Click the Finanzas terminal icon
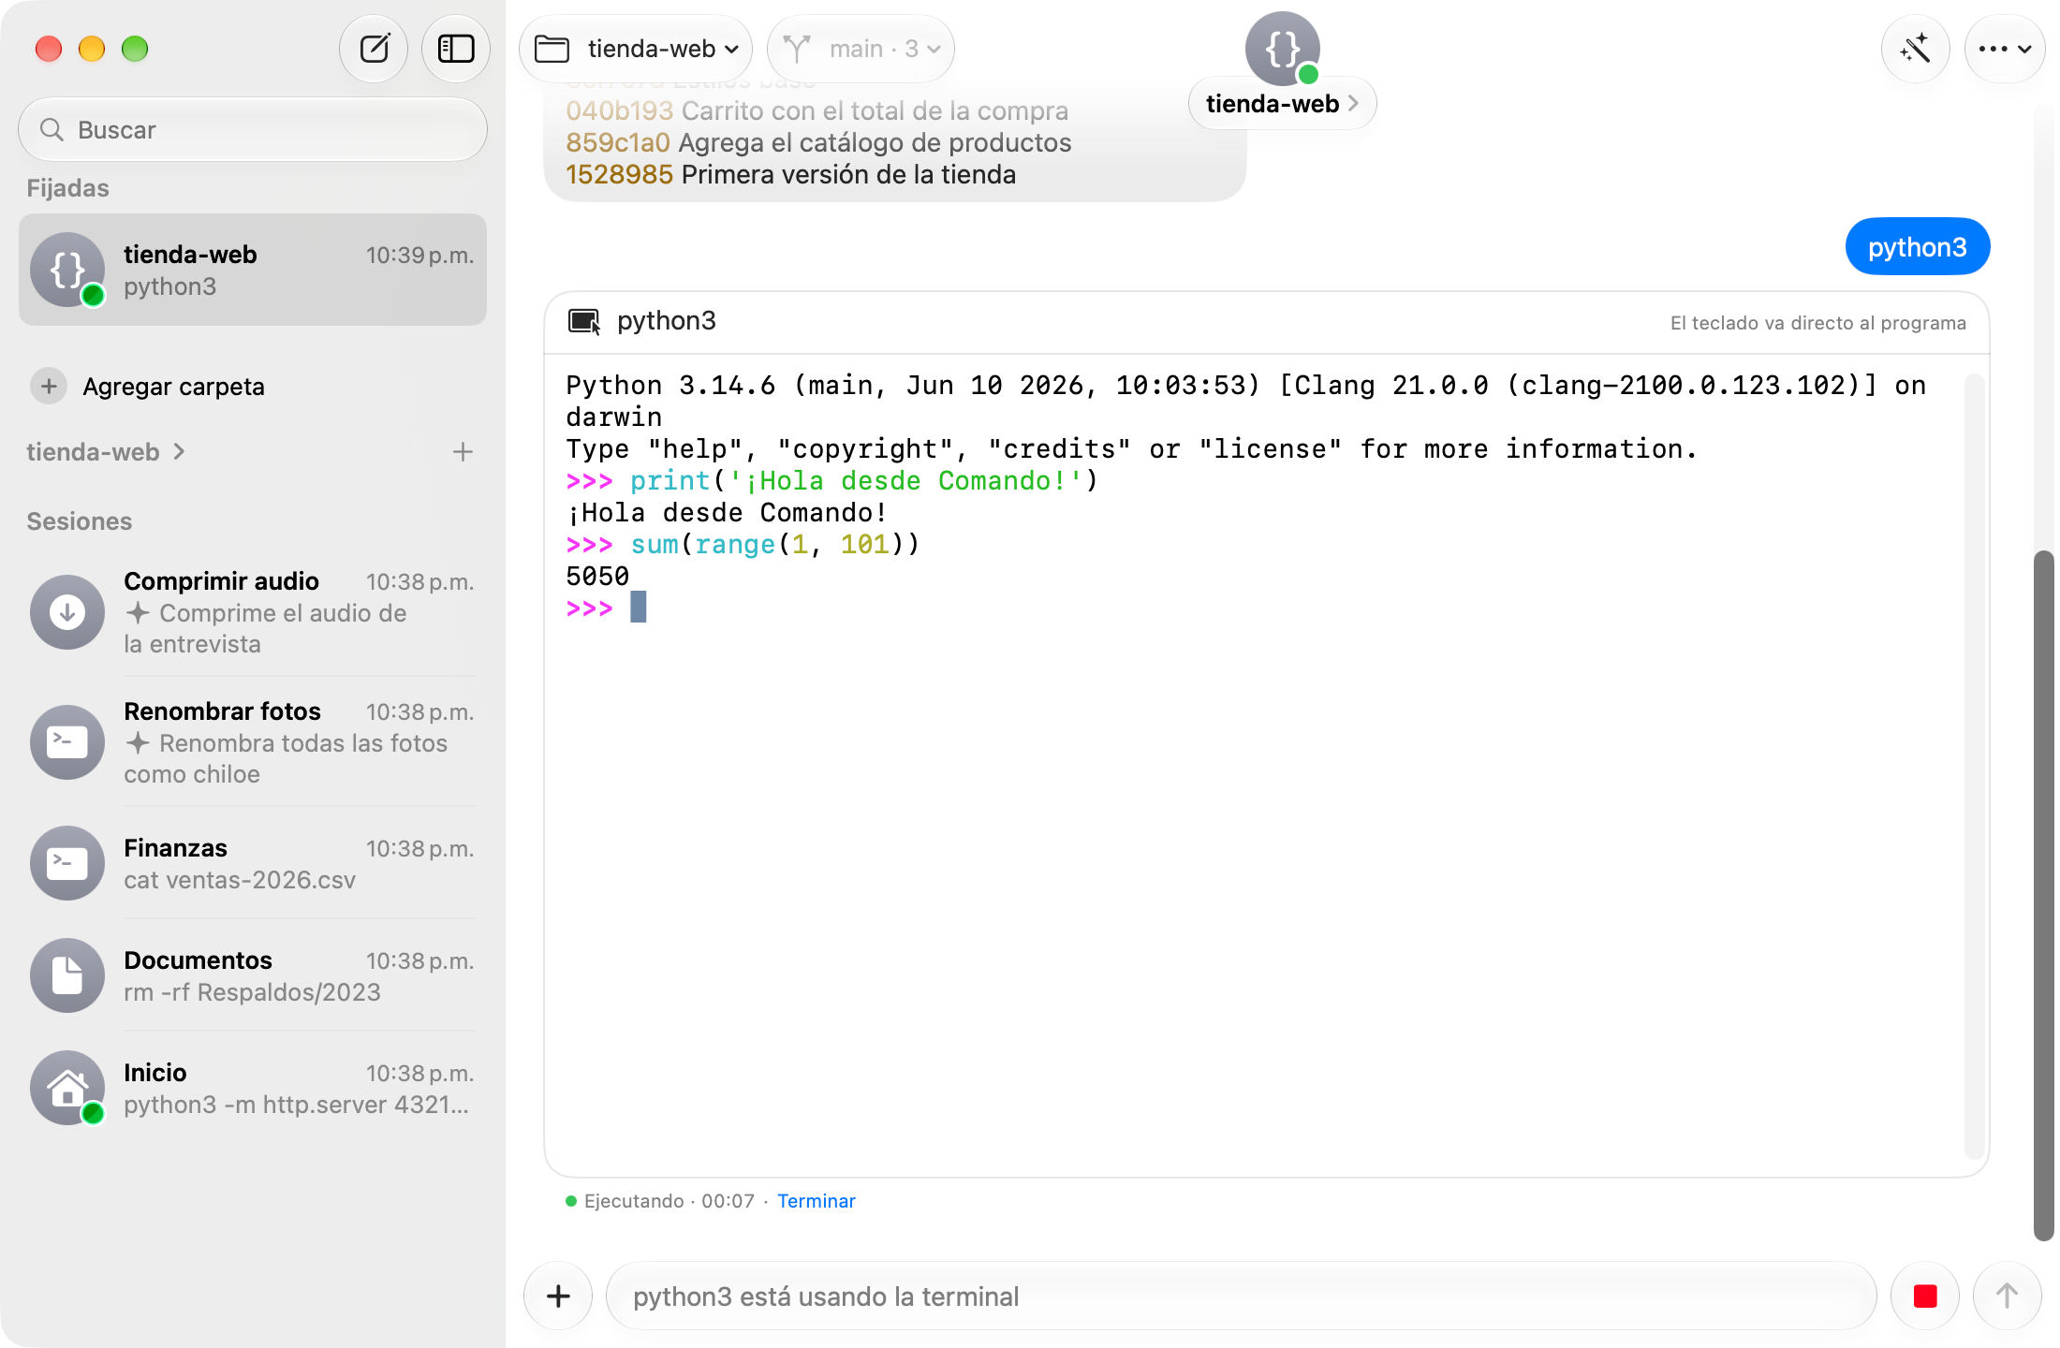Viewport: 2060px width, 1348px height. tap(67, 863)
